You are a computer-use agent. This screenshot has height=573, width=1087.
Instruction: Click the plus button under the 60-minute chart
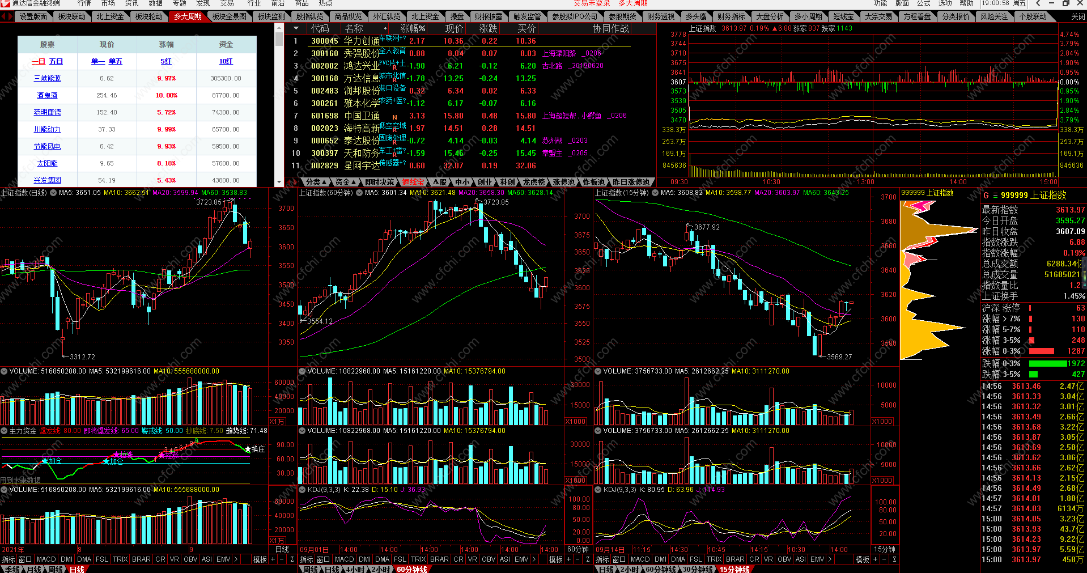568,559
